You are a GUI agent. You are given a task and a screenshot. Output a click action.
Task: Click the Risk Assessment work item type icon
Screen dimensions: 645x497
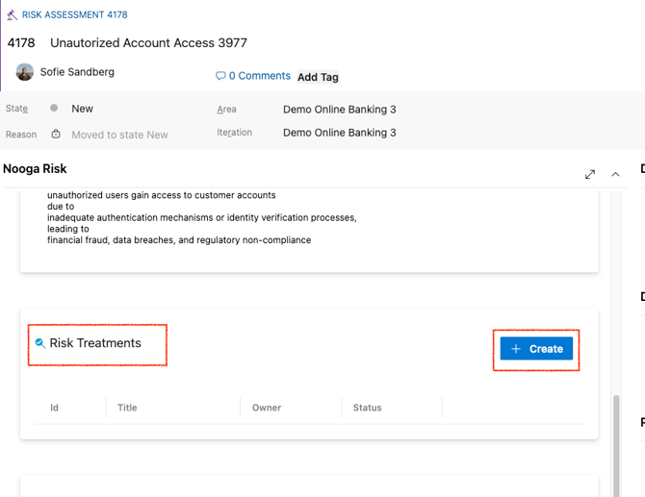coord(13,15)
